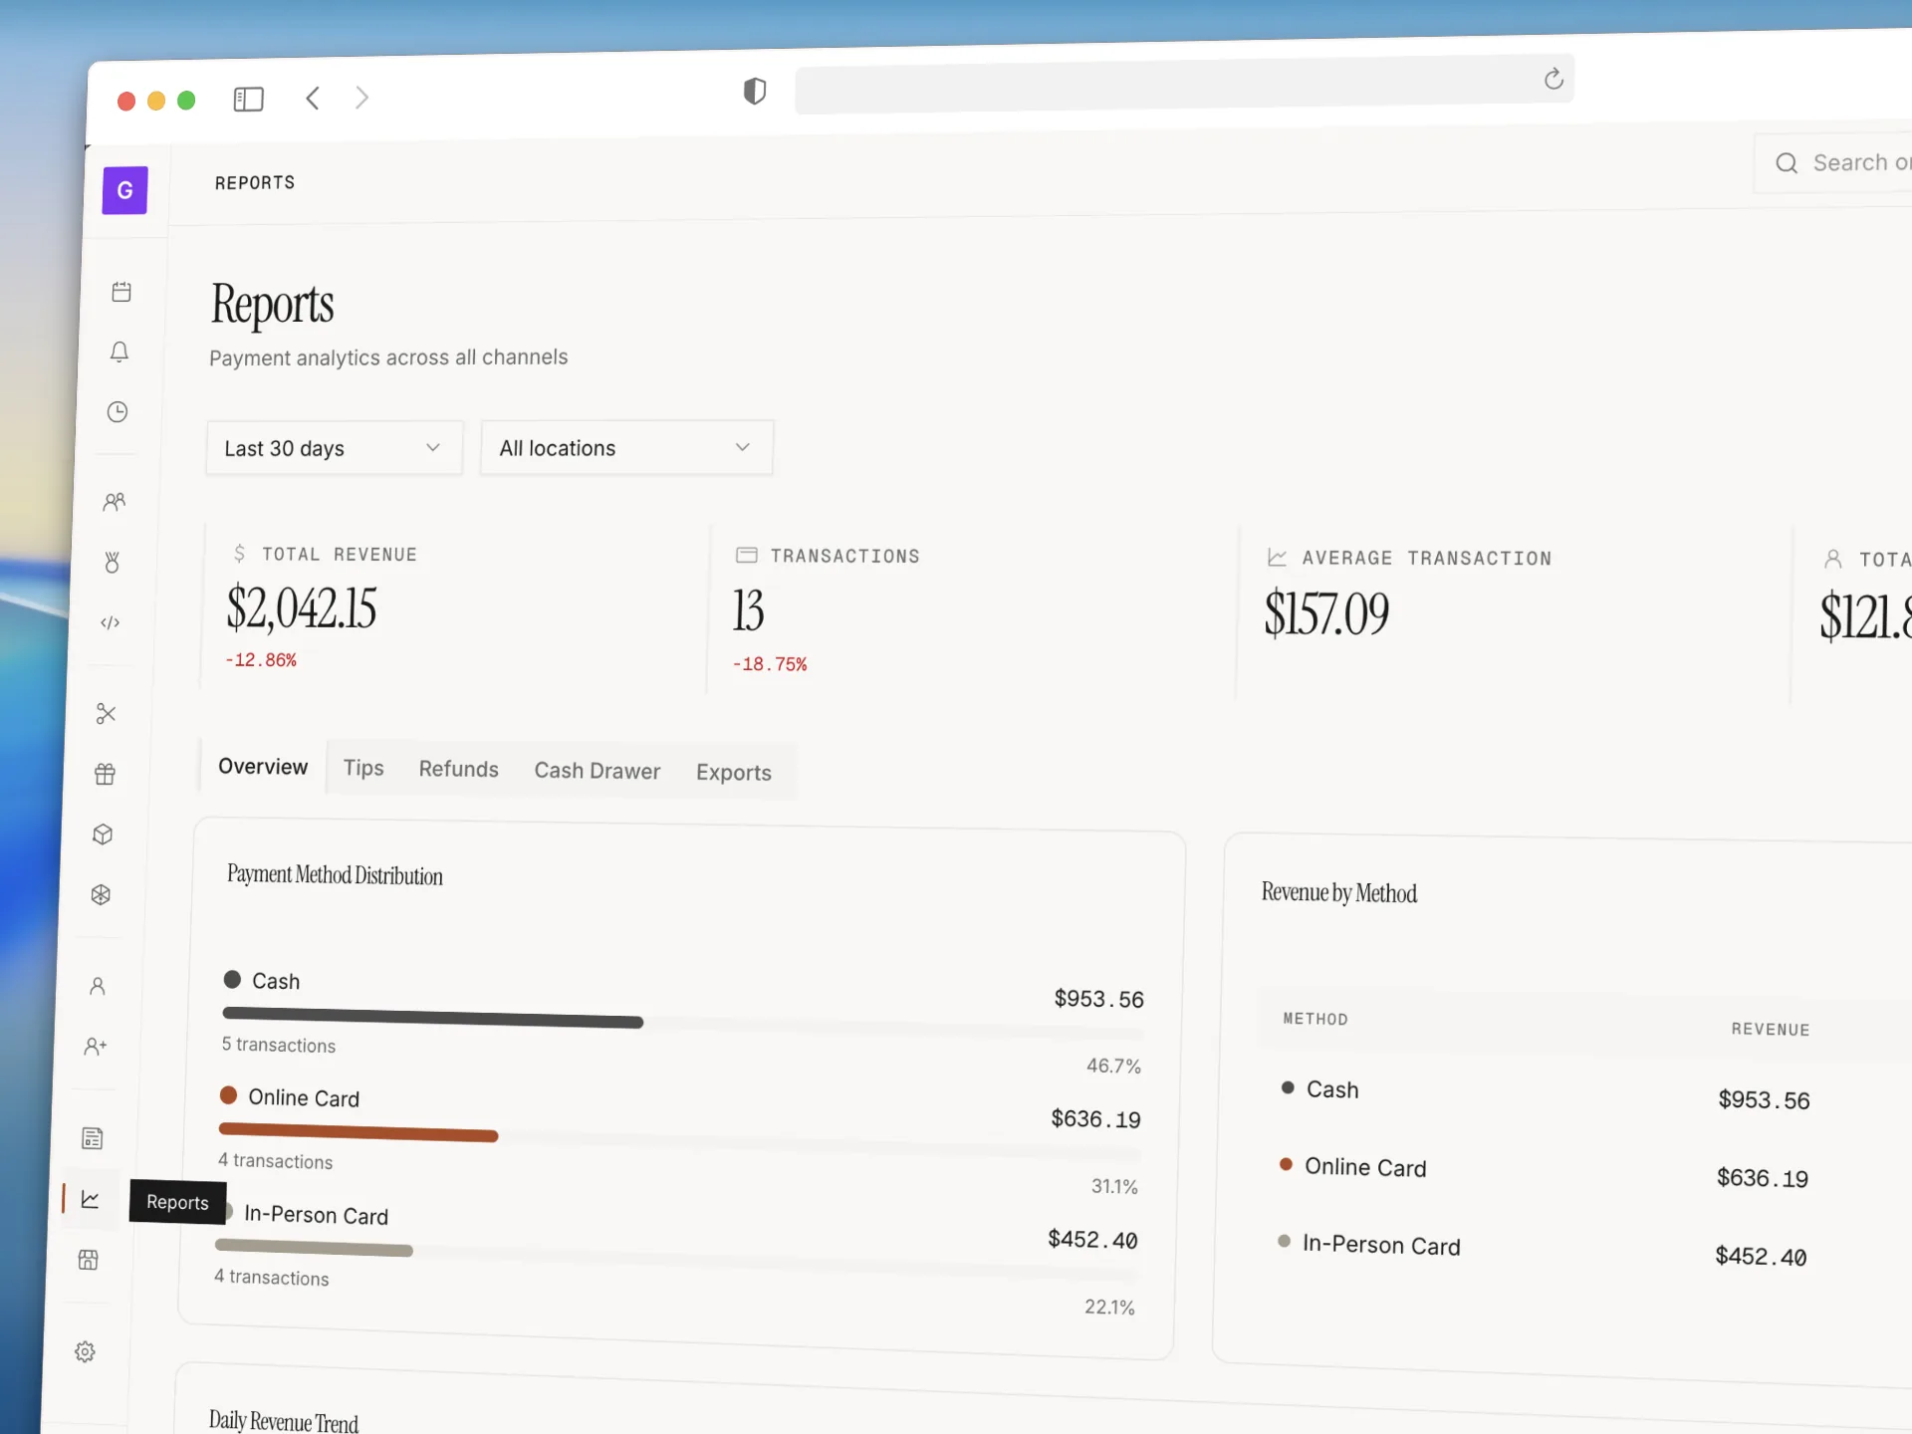Select the clock history icon

pyautogui.click(x=117, y=411)
